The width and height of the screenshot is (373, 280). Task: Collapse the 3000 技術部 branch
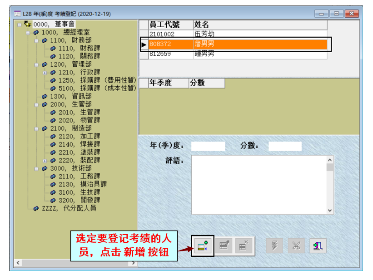[36, 169]
